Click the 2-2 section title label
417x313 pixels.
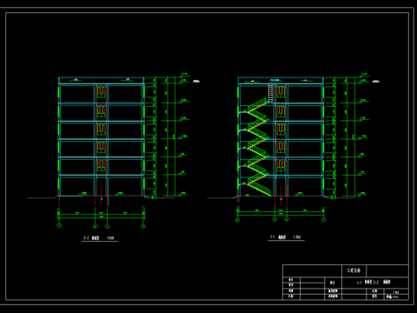coord(99,238)
